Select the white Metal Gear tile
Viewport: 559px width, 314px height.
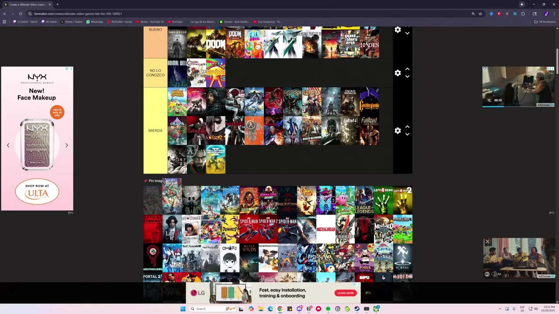tap(326, 229)
